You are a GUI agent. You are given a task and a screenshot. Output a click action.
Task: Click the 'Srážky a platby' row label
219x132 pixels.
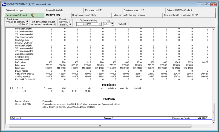point(23,77)
